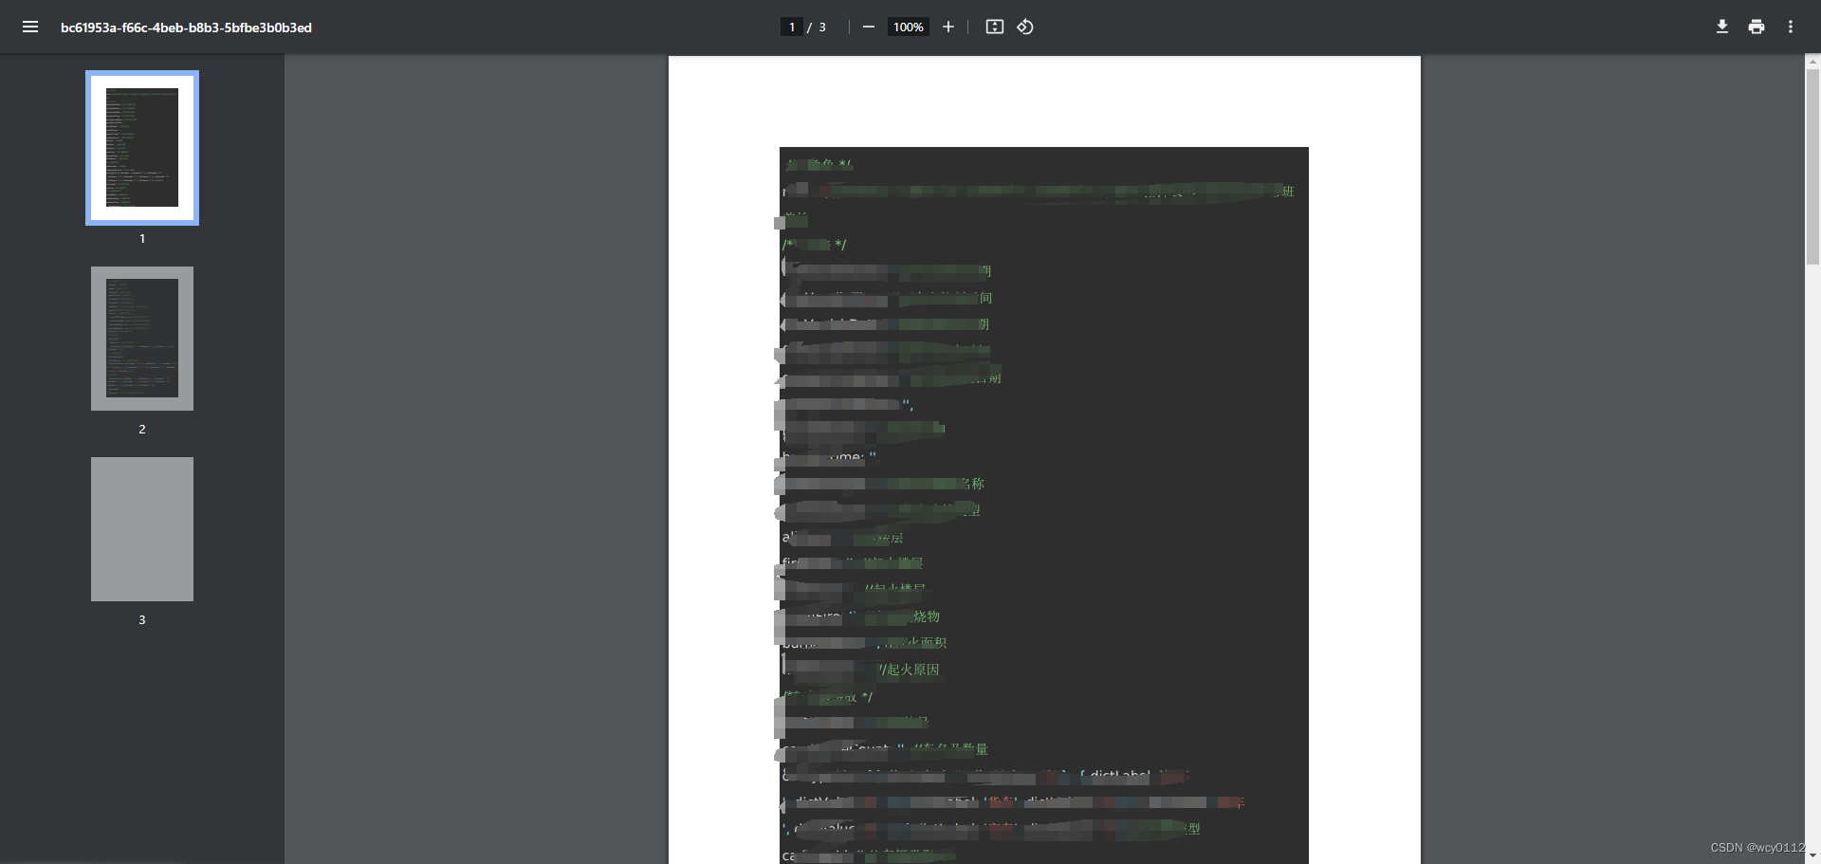1821x864 pixels.
Task: Edit the 100% zoom level field
Action: click(x=909, y=27)
